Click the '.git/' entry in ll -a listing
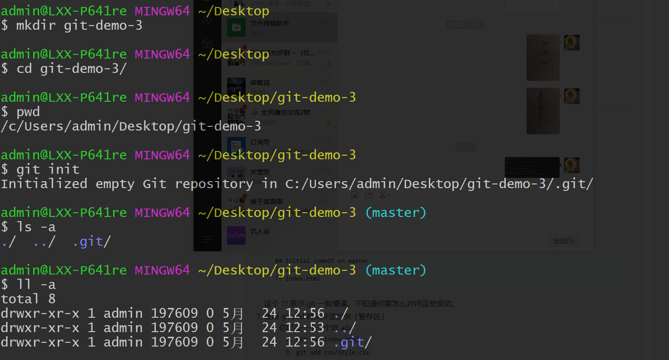Viewport: 669px width, 360px height. coord(353,342)
